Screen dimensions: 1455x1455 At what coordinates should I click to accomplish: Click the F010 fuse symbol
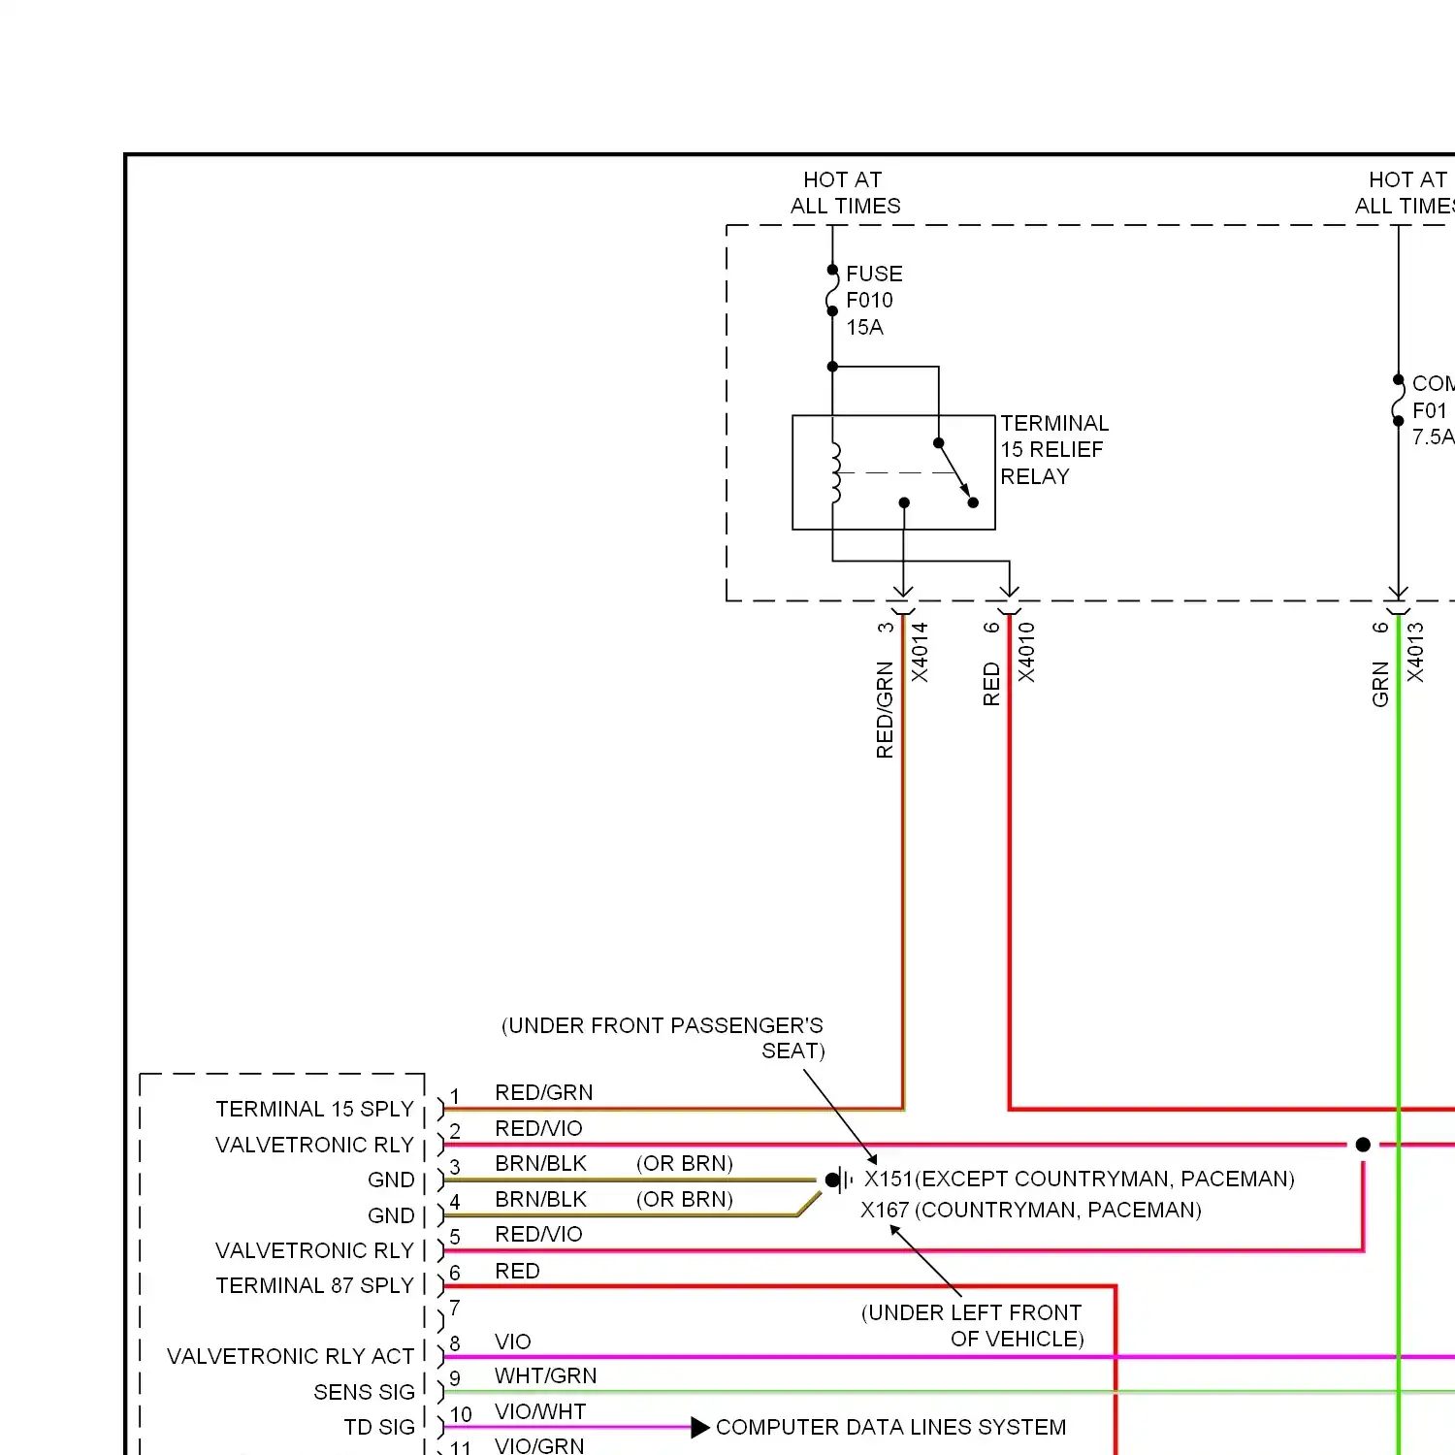(831, 290)
